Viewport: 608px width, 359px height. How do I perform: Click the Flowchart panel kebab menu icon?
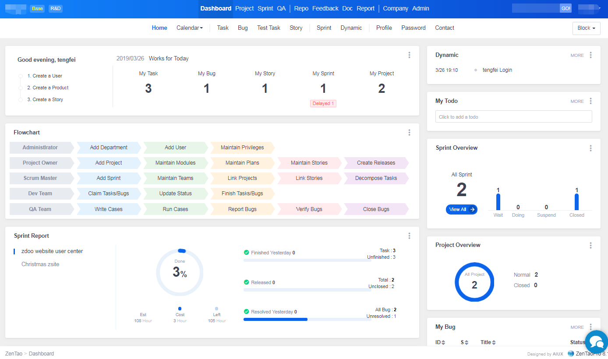[x=409, y=132]
